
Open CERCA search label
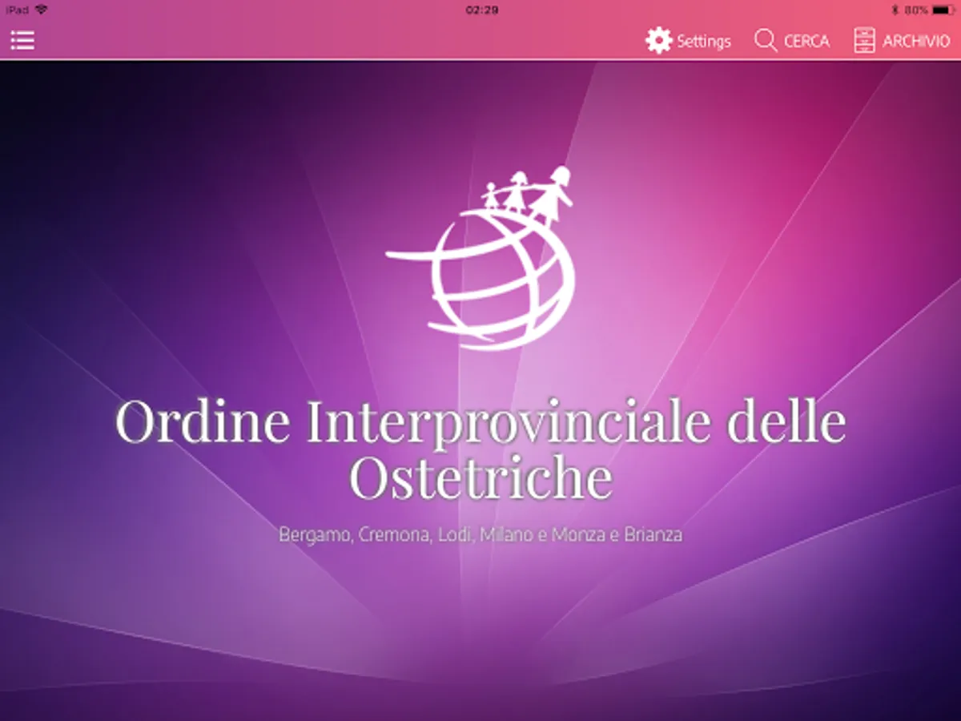[806, 41]
